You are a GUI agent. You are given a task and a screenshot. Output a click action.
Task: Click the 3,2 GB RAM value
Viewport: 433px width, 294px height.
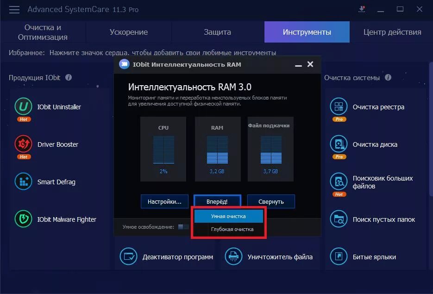[x=217, y=171]
